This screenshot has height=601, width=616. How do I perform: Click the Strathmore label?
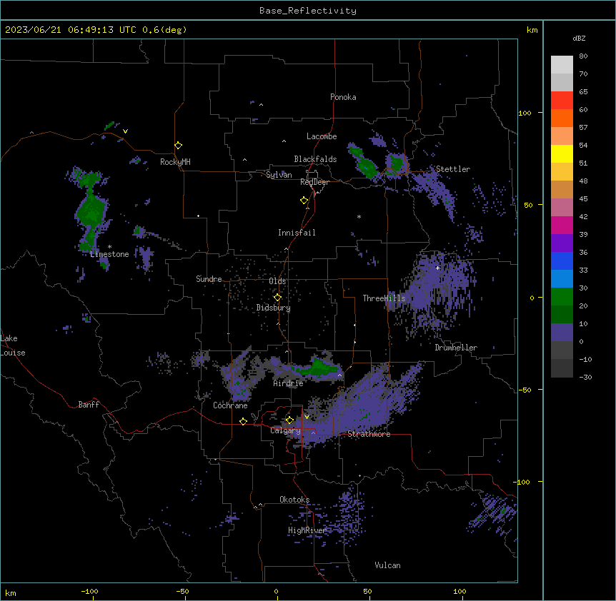369,434
